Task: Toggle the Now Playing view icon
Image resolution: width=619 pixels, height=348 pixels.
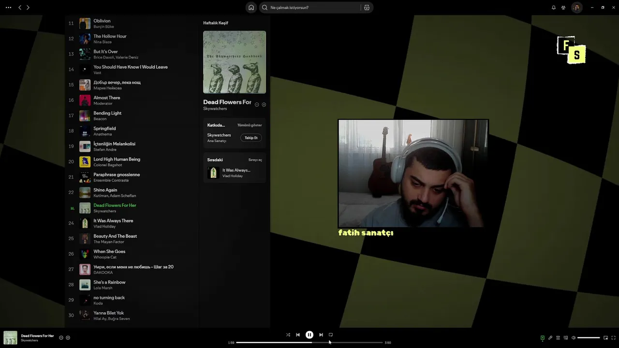Action: coord(543,338)
